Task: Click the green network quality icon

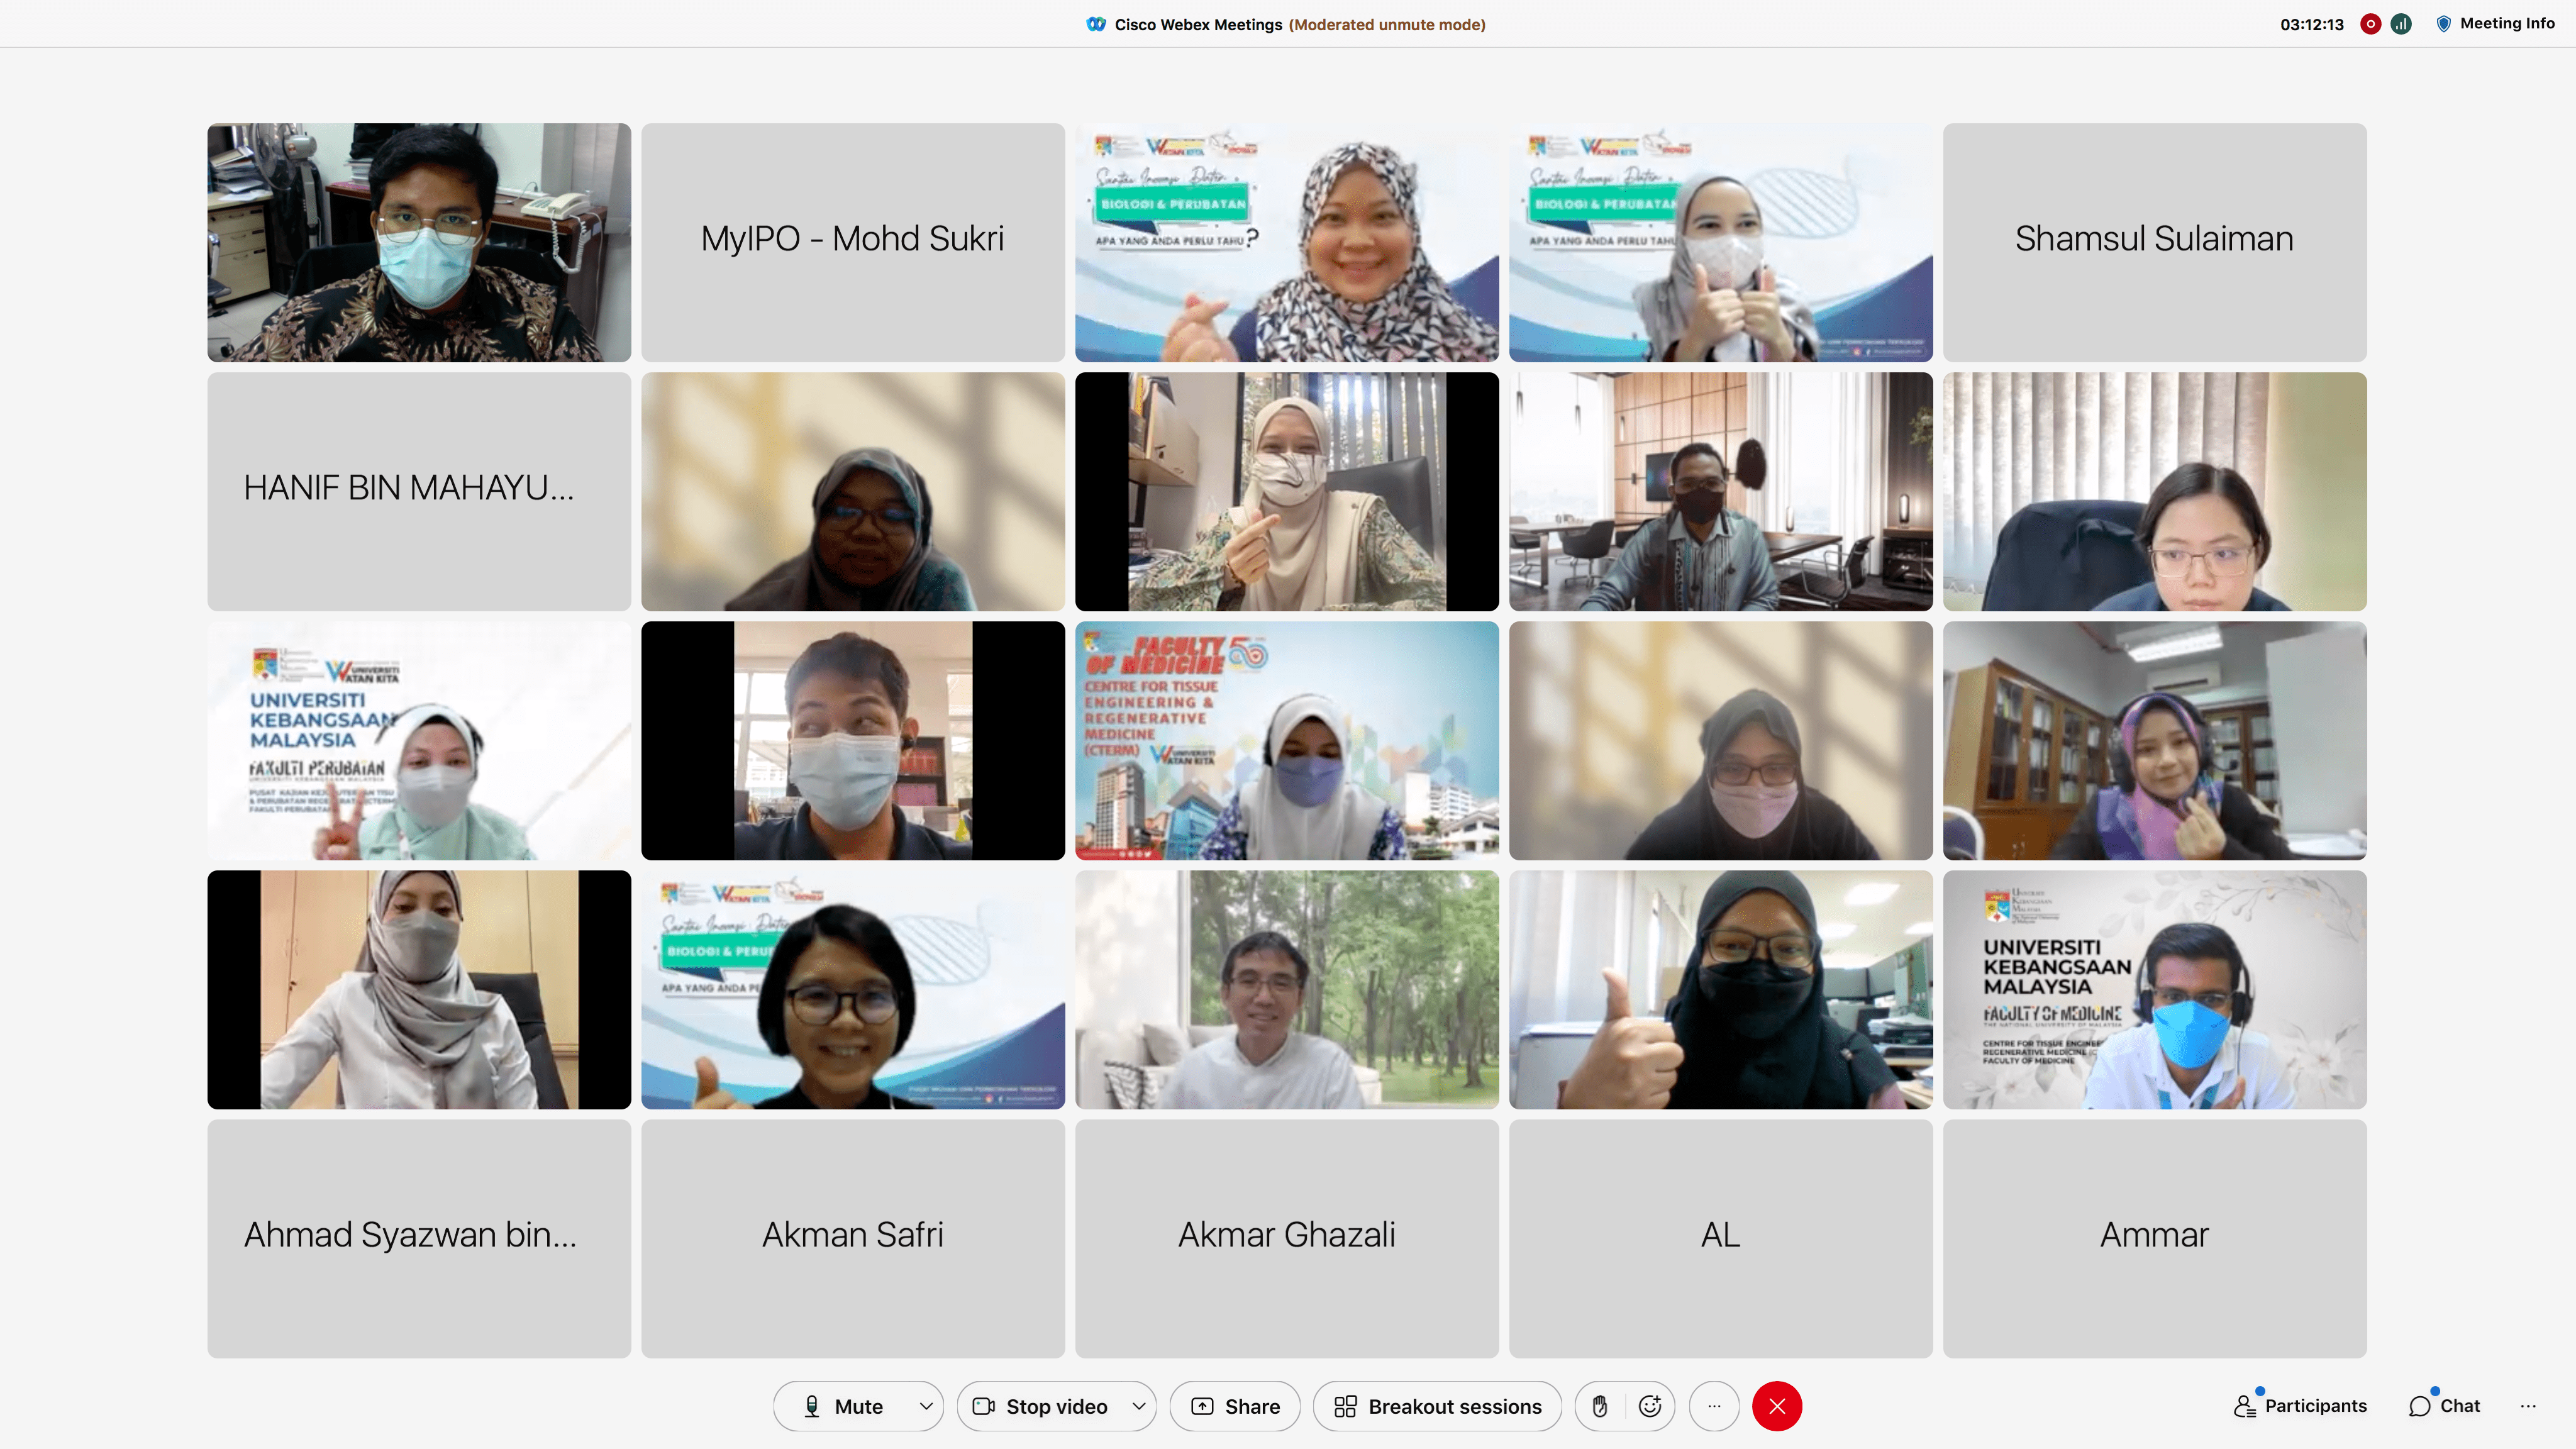Action: click(2401, 24)
